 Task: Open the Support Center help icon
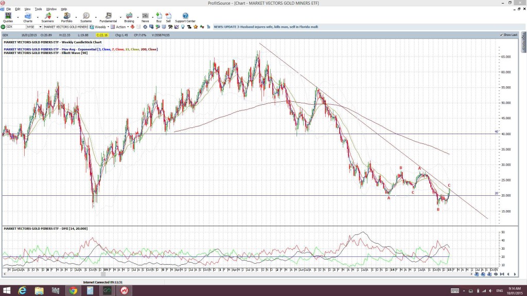point(185,17)
